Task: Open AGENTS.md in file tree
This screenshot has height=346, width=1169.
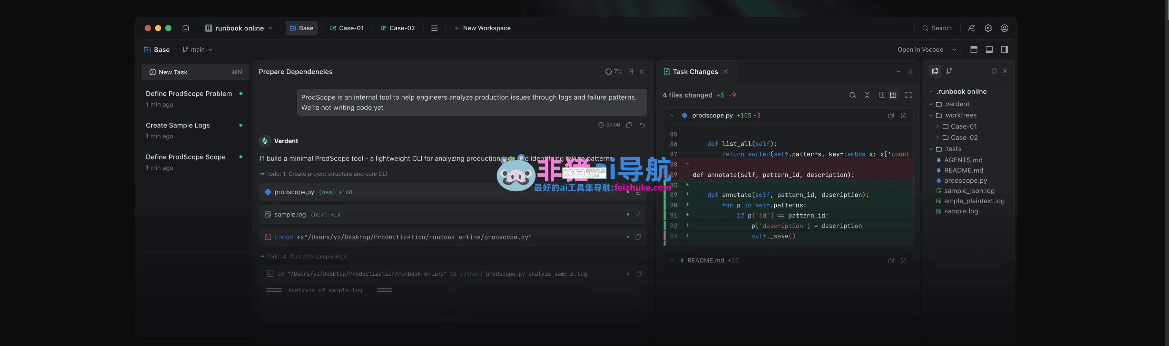Action: (x=959, y=160)
